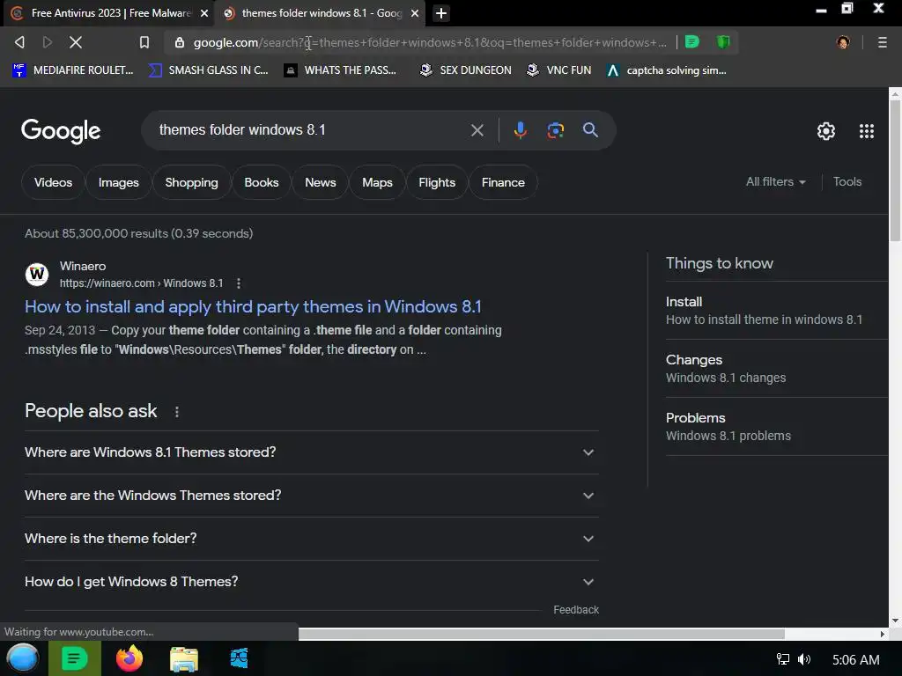
Task: Open Google quick settings gear
Action: point(826,131)
